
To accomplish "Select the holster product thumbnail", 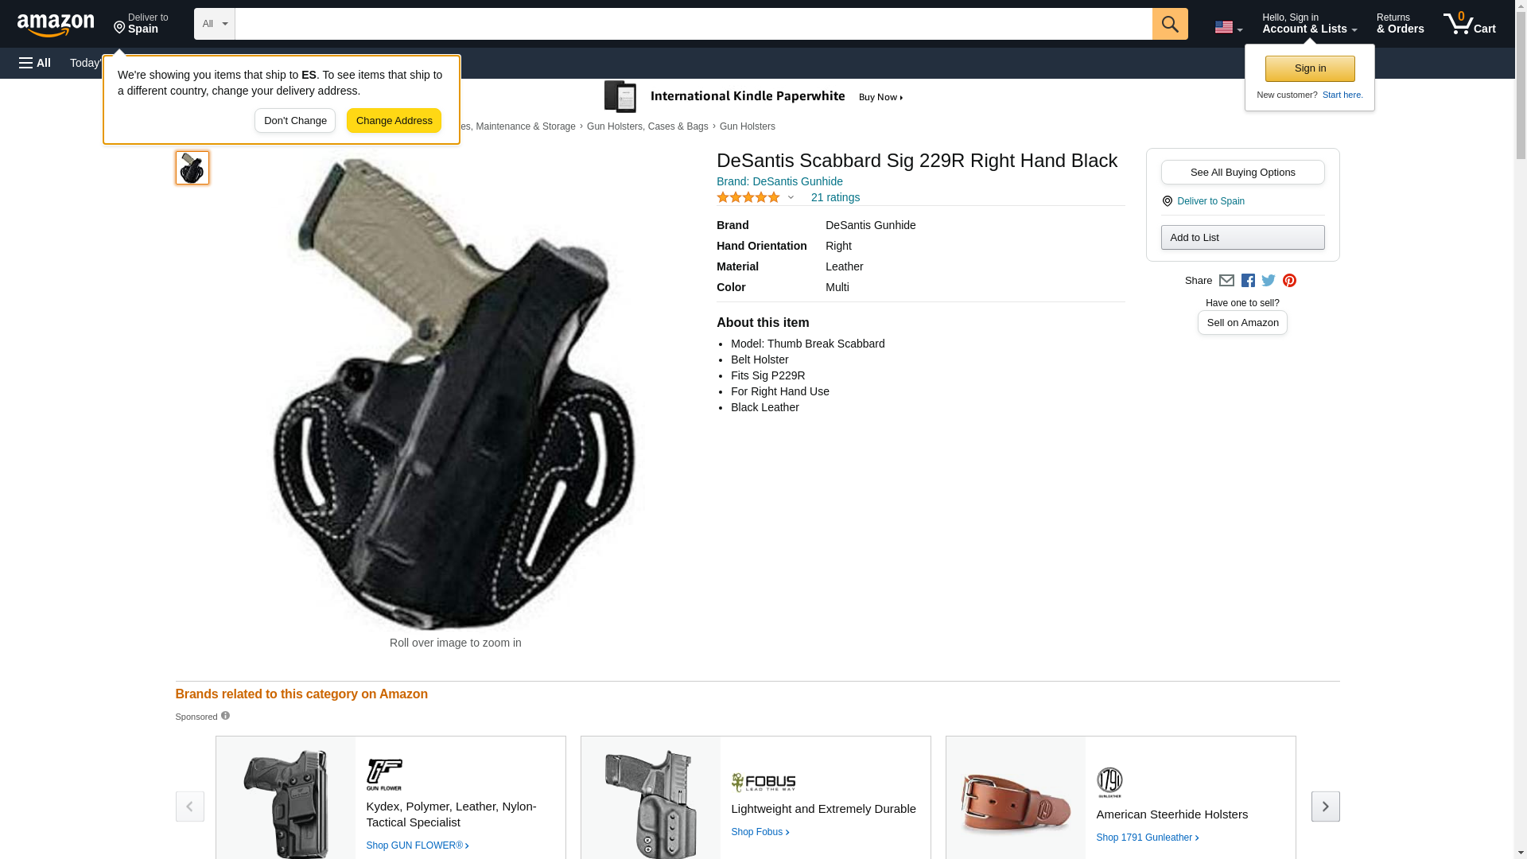I will click(x=192, y=168).
